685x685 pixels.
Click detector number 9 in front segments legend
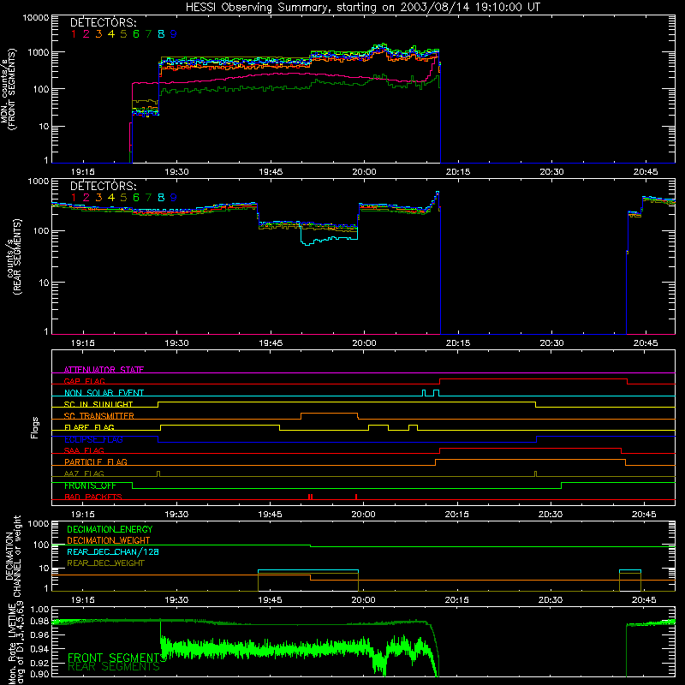pos(174,34)
